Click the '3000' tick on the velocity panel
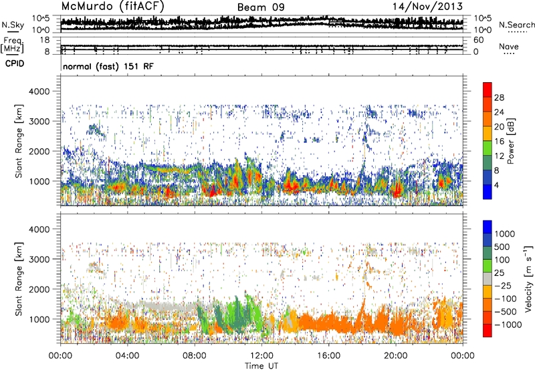This screenshot has width=535, height=370. [x=39, y=259]
